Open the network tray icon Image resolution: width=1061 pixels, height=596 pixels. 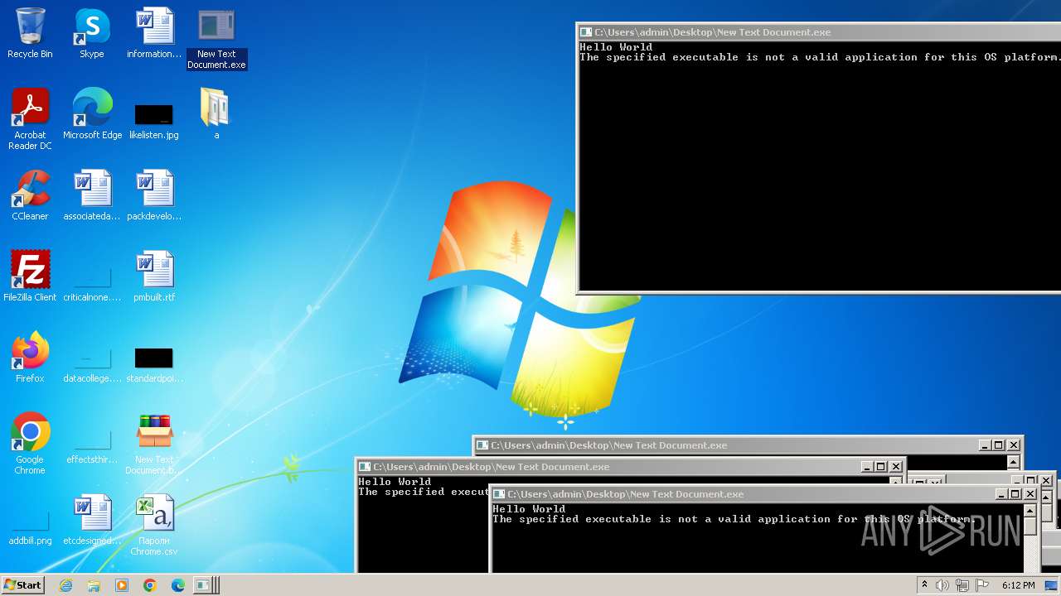pyautogui.click(x=962, y=585)
